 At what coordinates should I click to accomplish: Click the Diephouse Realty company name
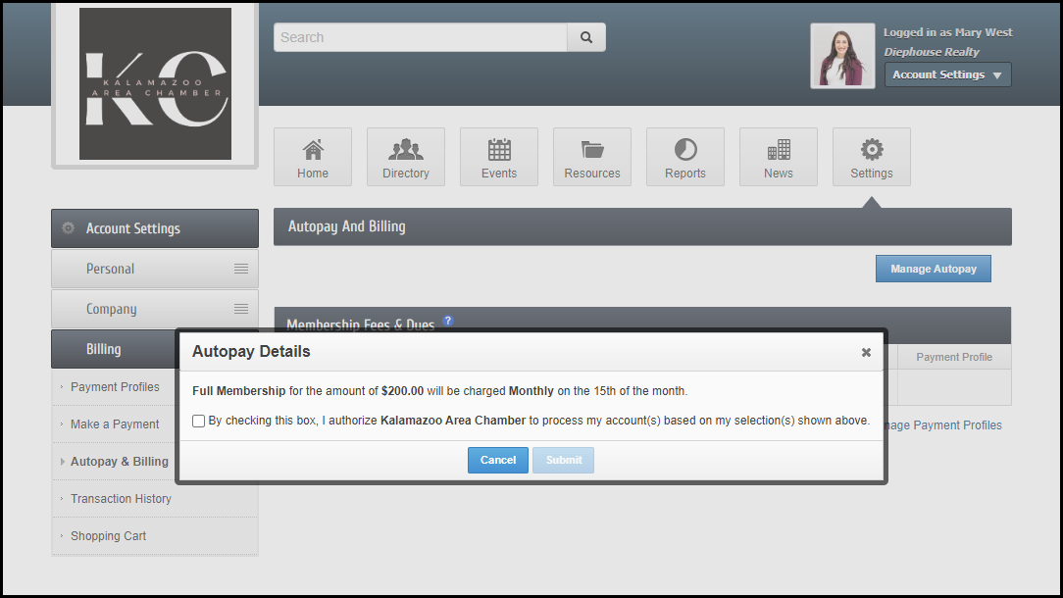point(932,52)
